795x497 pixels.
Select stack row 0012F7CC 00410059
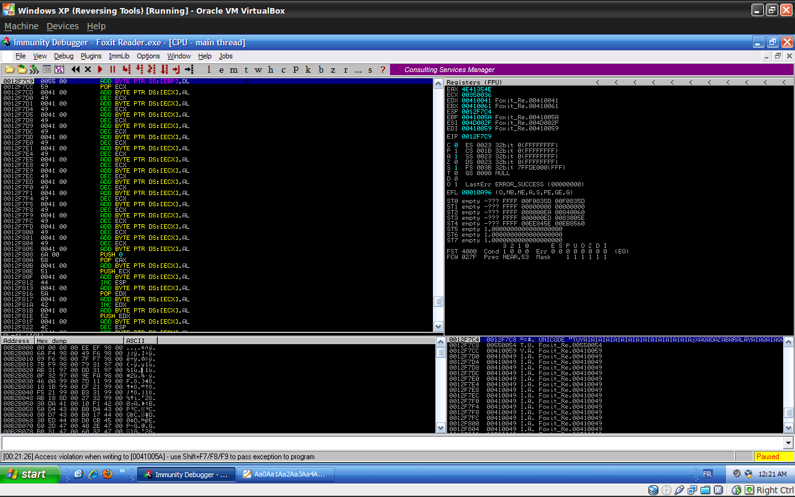coord(615,351)
